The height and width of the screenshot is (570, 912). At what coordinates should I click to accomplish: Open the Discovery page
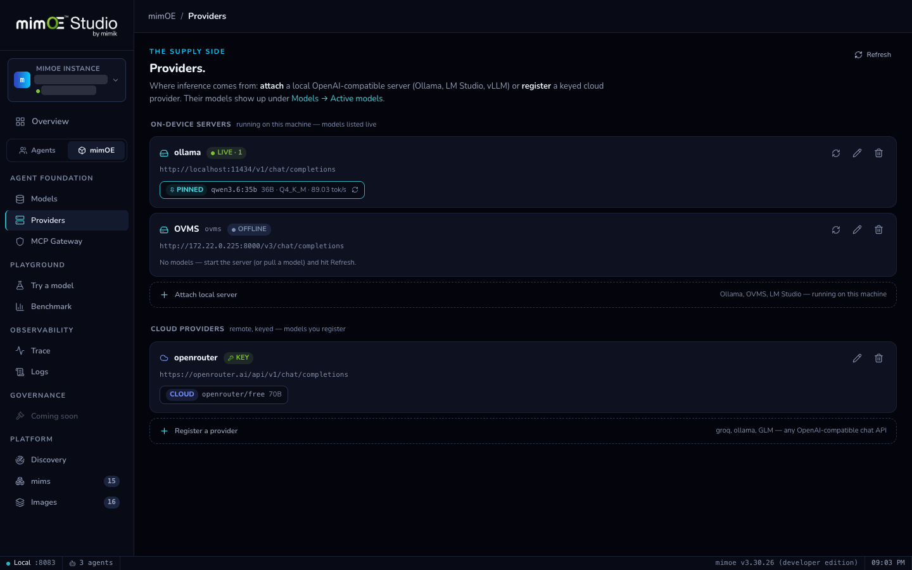pyautogui.click(x=66, y=460)
